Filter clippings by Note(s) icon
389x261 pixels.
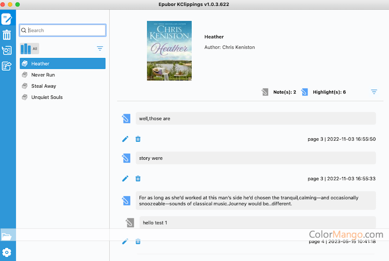tap(265, 92)
